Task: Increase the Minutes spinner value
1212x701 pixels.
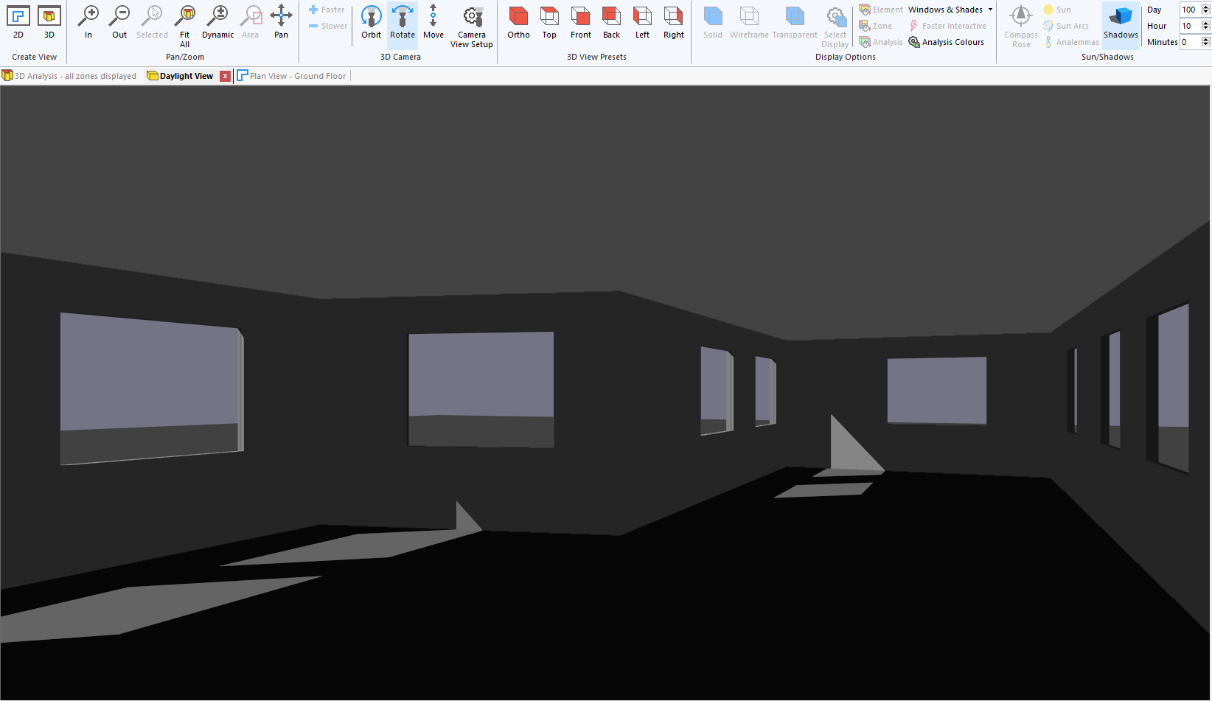Action: coord(1205,39)
